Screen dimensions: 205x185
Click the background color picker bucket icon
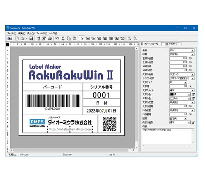click(x=193, y=98)
